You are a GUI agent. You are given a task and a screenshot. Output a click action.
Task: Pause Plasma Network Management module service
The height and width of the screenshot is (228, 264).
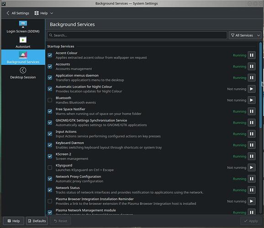tap(252, 212)
